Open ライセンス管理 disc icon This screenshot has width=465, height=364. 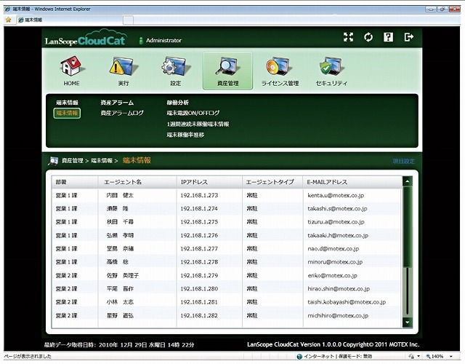click(279, 66)
